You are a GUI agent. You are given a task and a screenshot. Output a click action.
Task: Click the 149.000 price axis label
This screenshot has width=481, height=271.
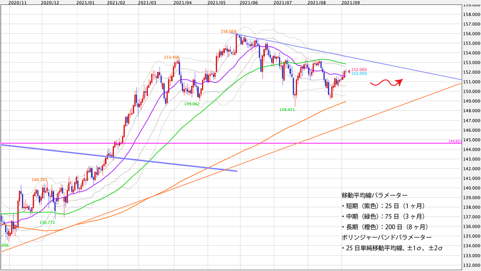471,101
